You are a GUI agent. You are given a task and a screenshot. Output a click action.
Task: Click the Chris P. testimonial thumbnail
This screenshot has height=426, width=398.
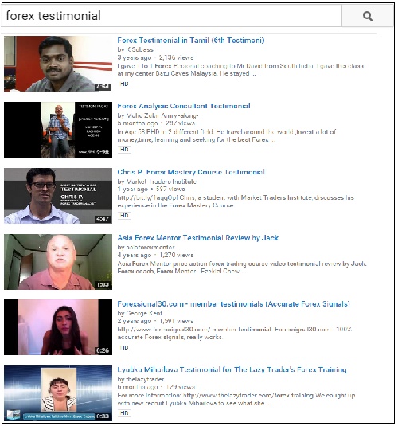58,196
